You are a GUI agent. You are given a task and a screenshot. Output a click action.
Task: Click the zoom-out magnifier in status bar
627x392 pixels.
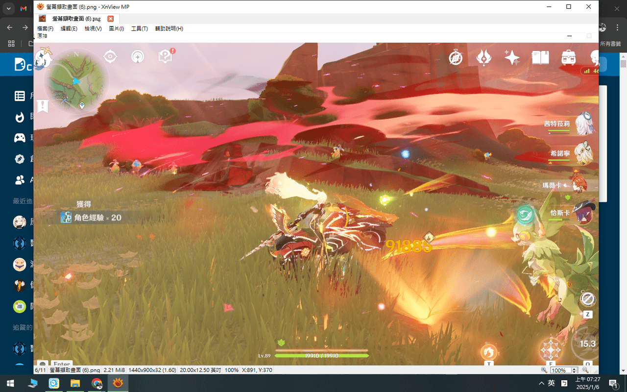[585, 370]
